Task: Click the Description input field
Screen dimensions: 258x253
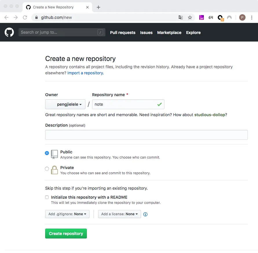Action: (147, 135)
